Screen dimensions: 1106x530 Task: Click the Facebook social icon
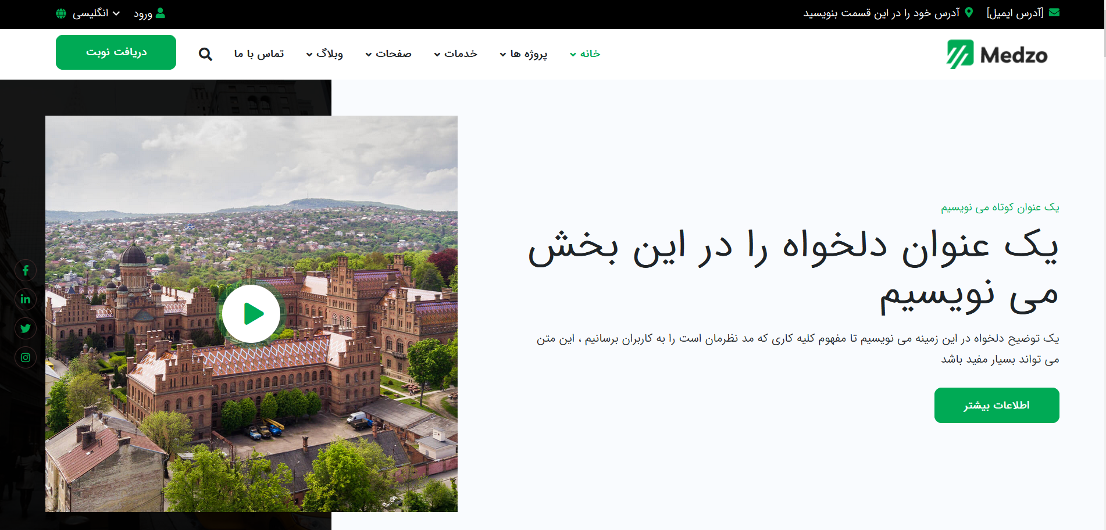point(26,270)
